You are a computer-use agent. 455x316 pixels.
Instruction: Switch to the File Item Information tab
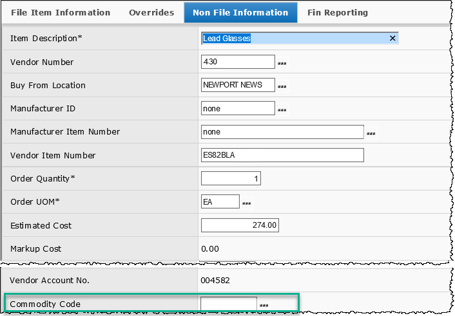(x=60, y=13)
